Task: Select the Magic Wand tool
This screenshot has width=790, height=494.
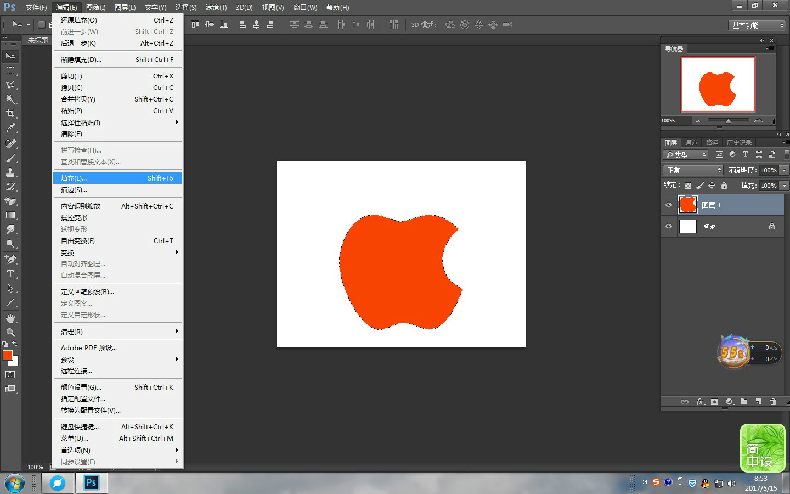Action: tap(10, 99)
